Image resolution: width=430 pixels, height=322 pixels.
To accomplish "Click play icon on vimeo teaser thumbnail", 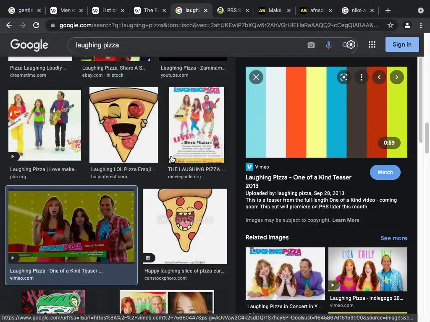I will [13, 258].
